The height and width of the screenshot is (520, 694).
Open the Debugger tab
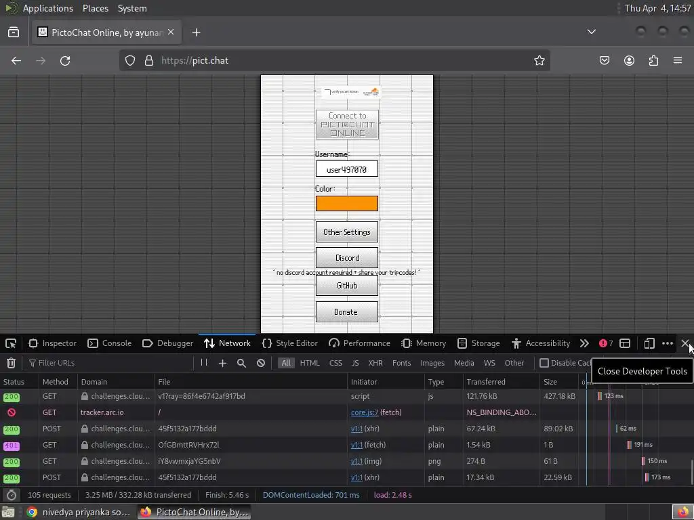pyautogui.click(x=168, y=343)
